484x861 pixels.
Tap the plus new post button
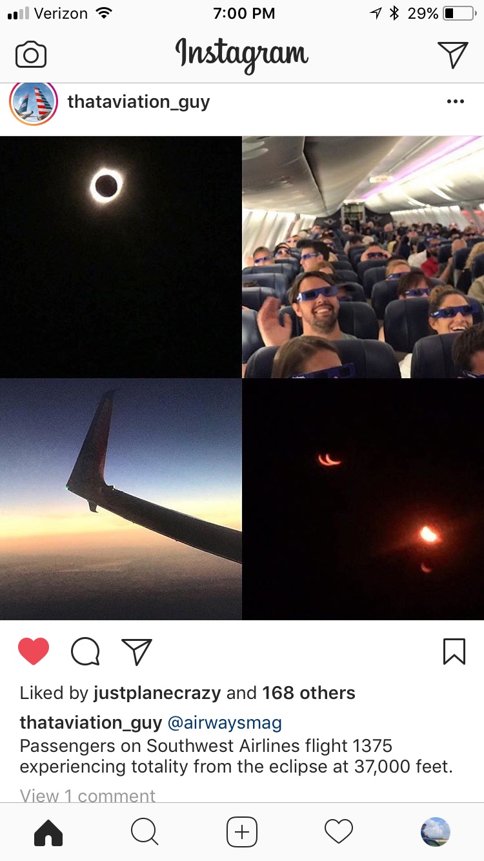(x=242, y=832)
